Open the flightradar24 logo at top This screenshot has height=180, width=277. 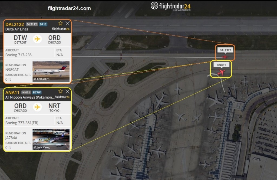click(171, 6)
